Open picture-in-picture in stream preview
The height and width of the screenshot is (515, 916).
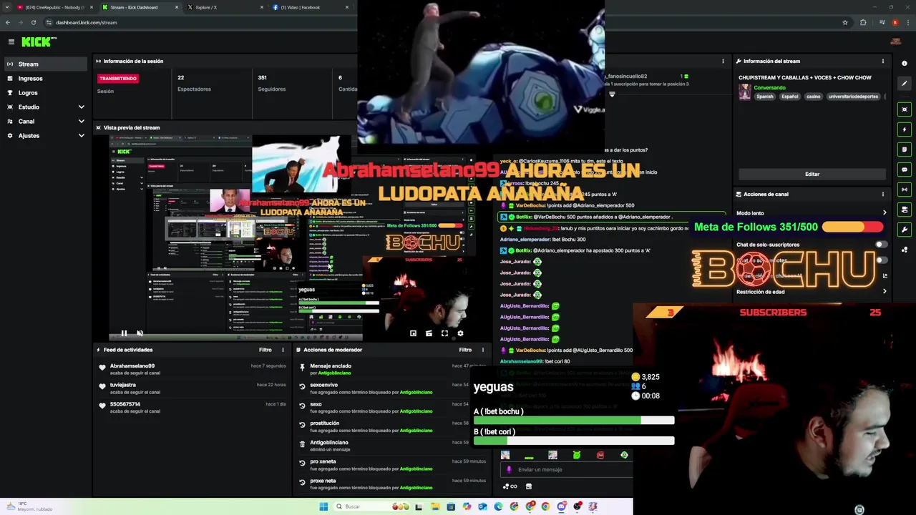413,333
